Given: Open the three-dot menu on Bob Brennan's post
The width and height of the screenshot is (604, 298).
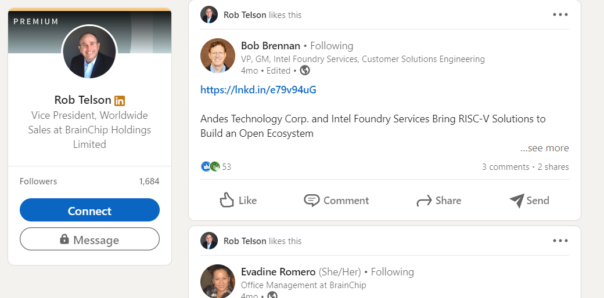Looking at the screenshot, I should pos(560,15).
